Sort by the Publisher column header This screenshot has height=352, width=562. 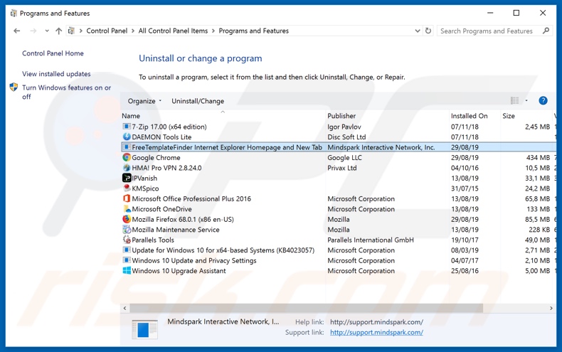pos(341,116)
